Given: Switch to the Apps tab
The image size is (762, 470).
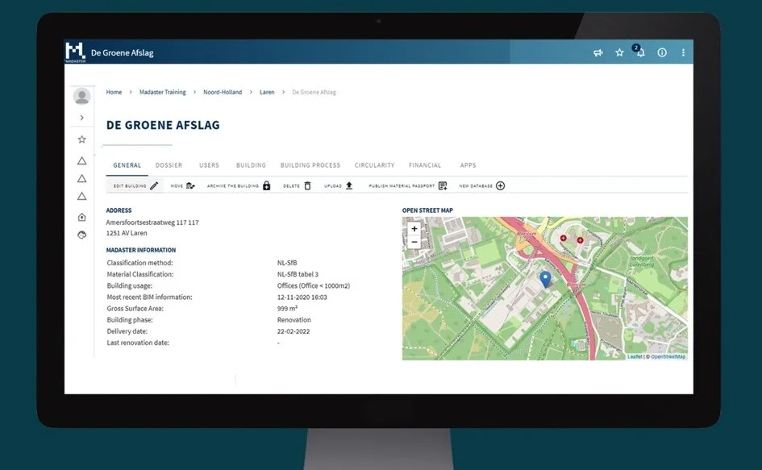Looking at the screenshot, I should point(468,165).
